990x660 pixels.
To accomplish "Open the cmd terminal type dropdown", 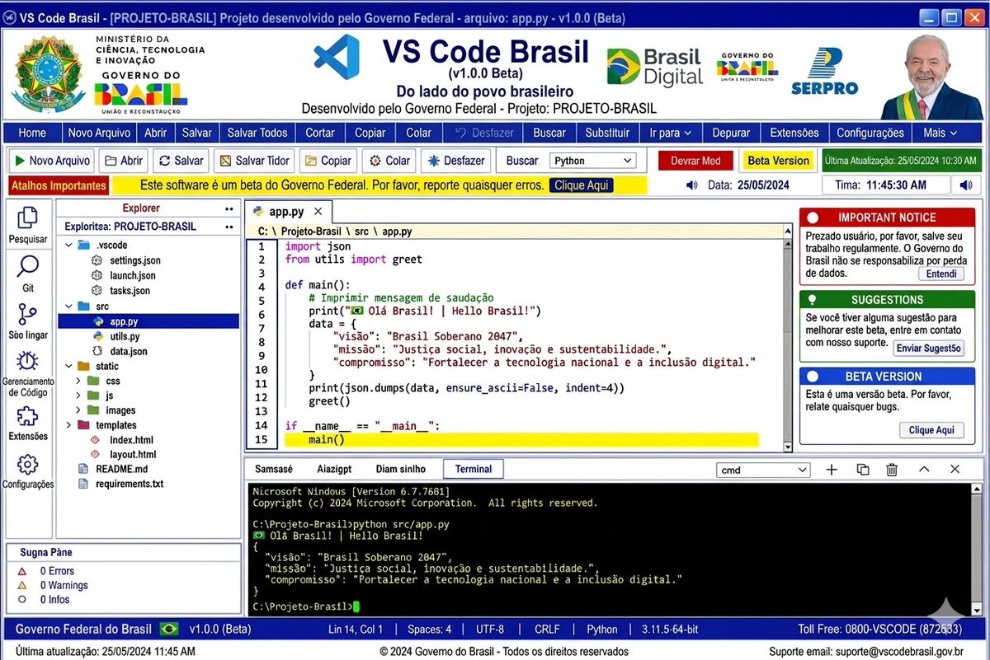I will tap(763, 470).
